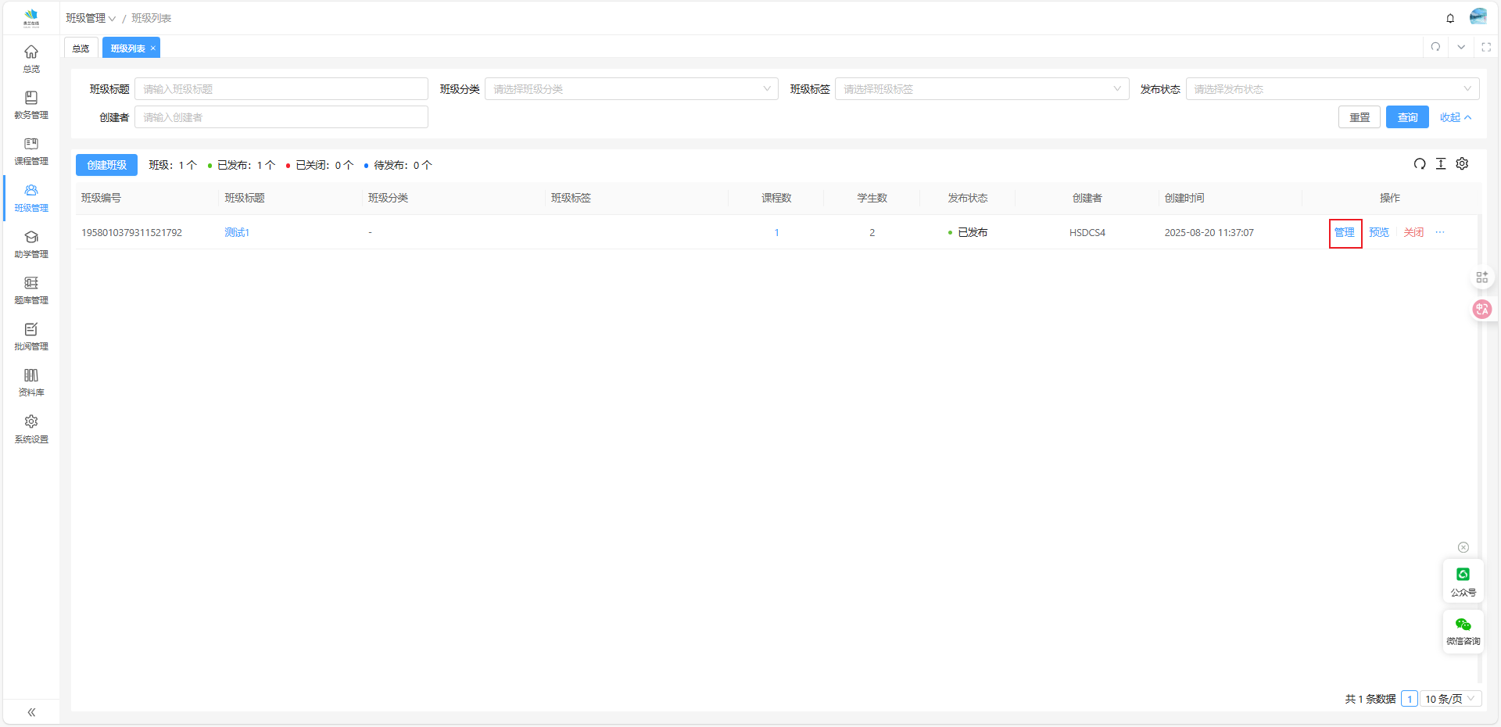
Task: Click the notification bell icon
Action: 1450,18
